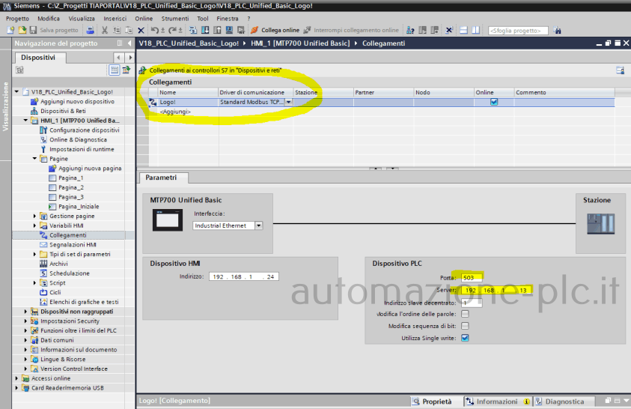Open the Proprietà inspector tab

pos(436,402)
